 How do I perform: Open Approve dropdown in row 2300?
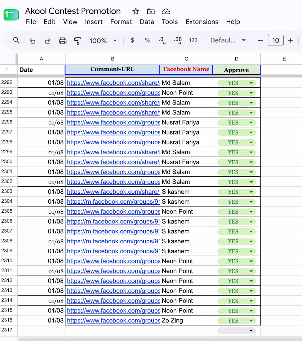coord(251,162)
